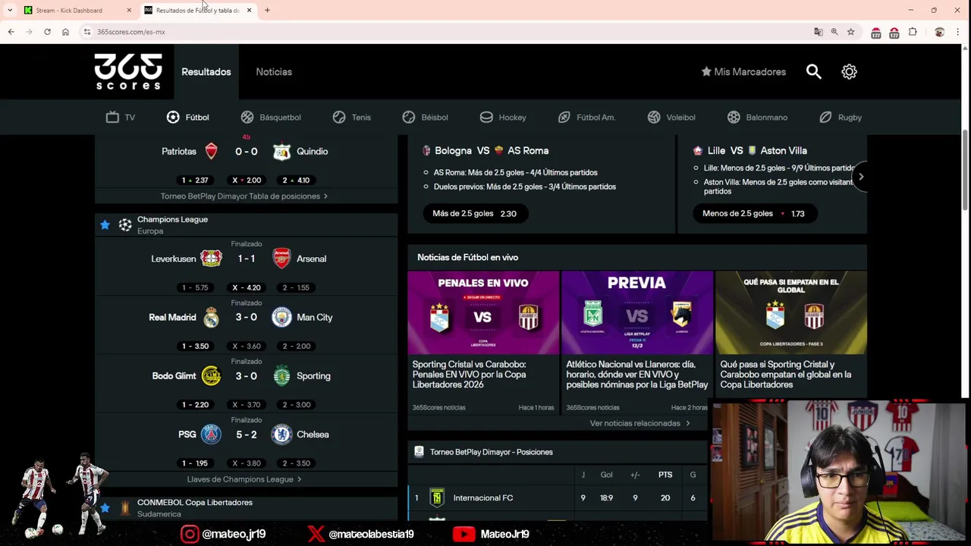Select Man City win odds 2.00
971x546 pixels.
point(297,347)
